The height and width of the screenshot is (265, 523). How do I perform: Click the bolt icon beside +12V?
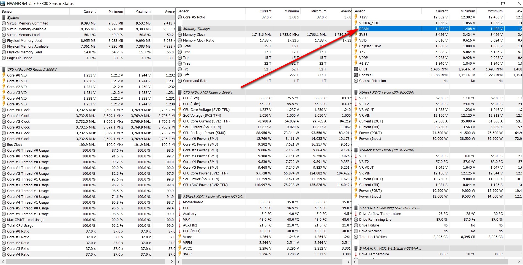click(356, 17)
